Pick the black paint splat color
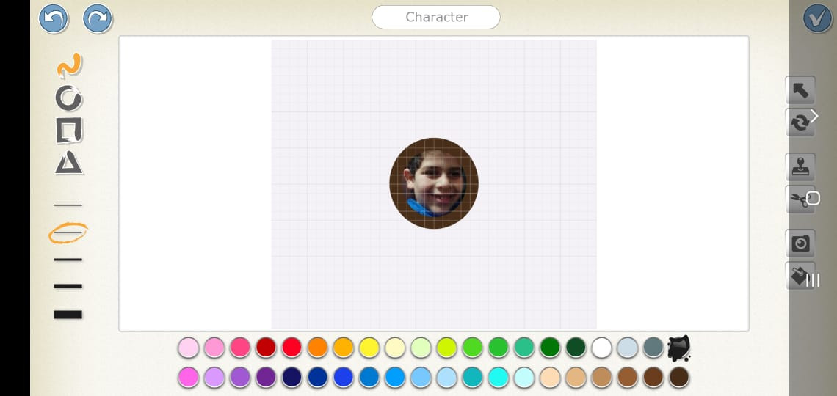 pyautogui.click(x=679, y=348)
